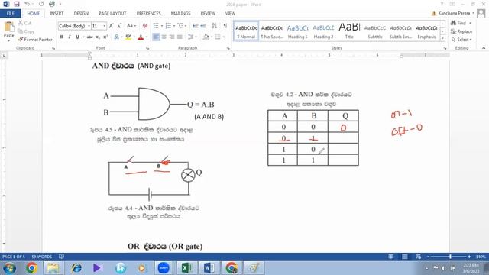Collapse the ribbon with the arrow

484,48
